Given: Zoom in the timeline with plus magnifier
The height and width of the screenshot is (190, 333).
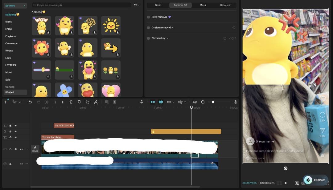Looking at the screenshot, I should click(x=235, y=102).
